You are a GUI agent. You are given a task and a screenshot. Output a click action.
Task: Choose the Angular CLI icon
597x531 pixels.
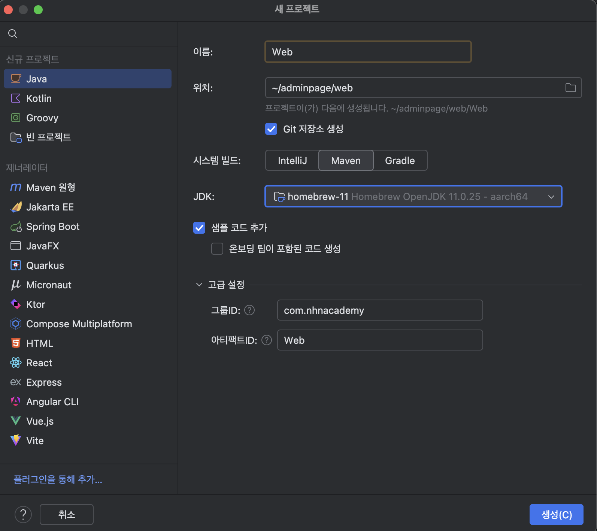tap(16, 401)
